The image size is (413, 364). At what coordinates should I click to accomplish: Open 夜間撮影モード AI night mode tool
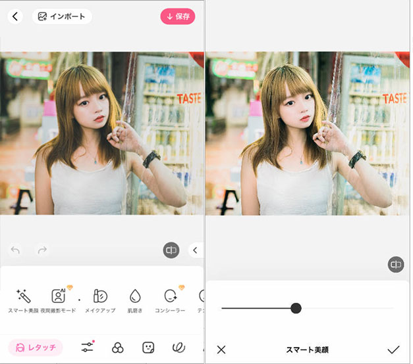coord(58,301)
